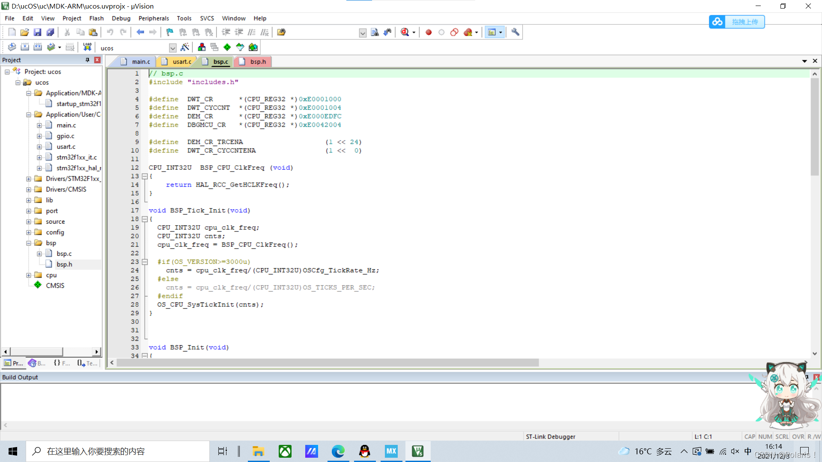Click the cloud upload button at top right

click(x=737, y=22)
